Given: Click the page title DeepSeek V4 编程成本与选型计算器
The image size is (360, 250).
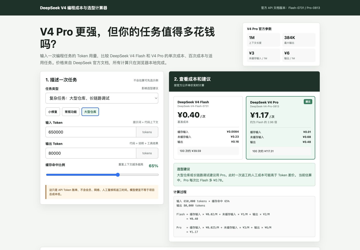Looking at the screenshot, I should (x=73, y=8).
